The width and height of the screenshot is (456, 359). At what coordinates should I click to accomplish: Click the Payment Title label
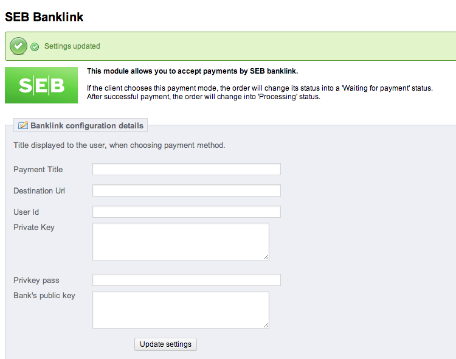38,169
